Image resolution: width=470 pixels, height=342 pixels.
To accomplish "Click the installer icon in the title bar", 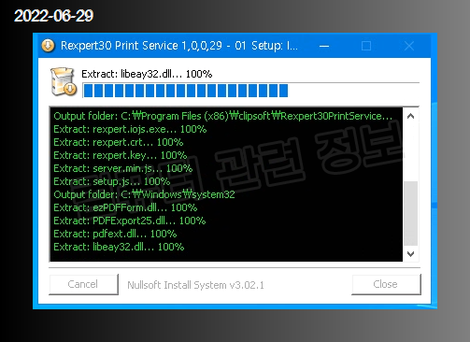I will point(48,46).
